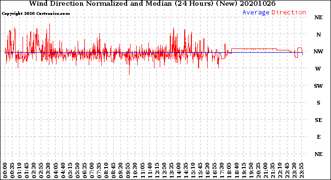The image size is (331, 180).
Task: Select the '08:45' time label
Action: coord(114,170)
